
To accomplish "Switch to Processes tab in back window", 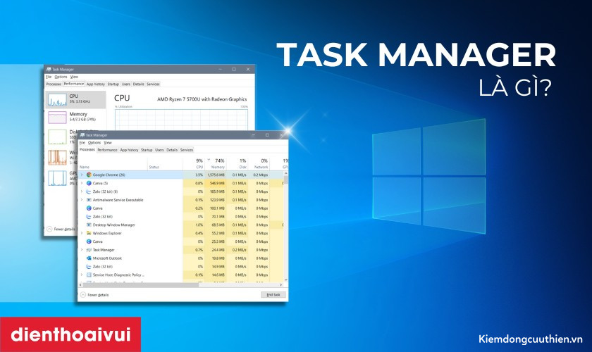I will pyautogui.click(x=54, y=84).
